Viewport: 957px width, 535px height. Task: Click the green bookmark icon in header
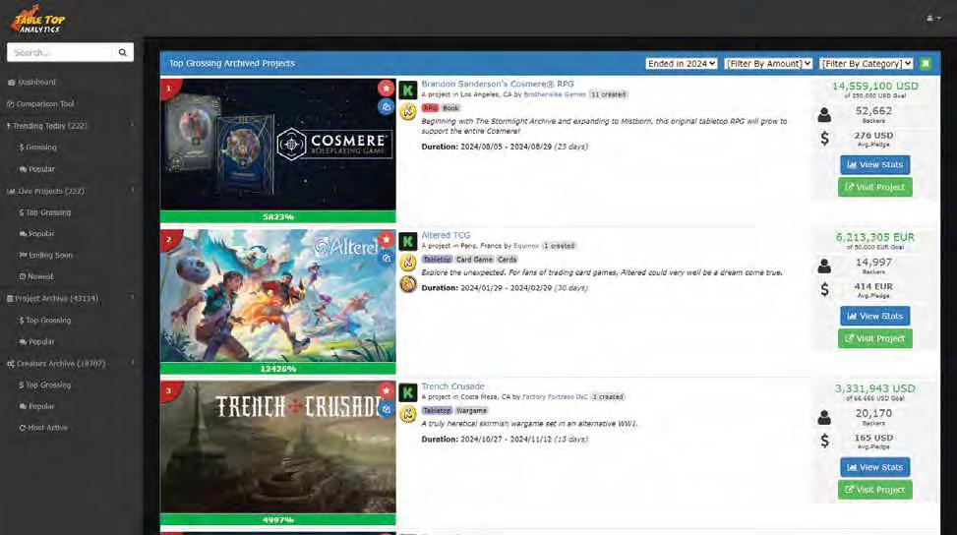[x=926, y=64]
